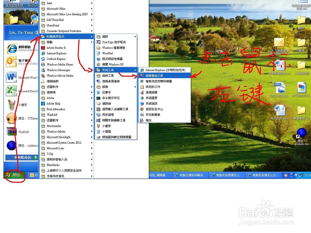
Task: Select 通用輸入法編輯工具 menu entry
Action: (x=116, y=109)
